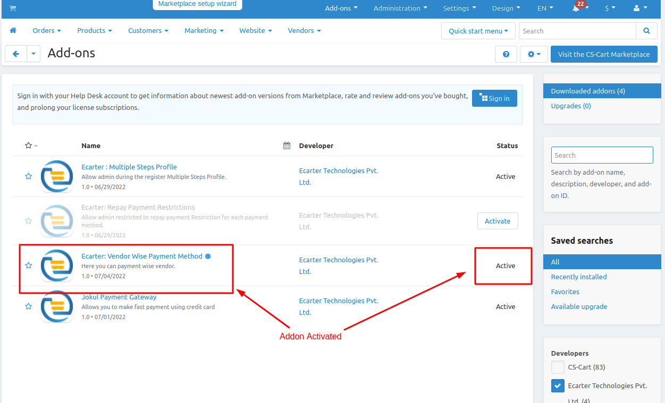
Task: Click Visit the CS-Cart Marketplace button
Action: tap(604, 54)
